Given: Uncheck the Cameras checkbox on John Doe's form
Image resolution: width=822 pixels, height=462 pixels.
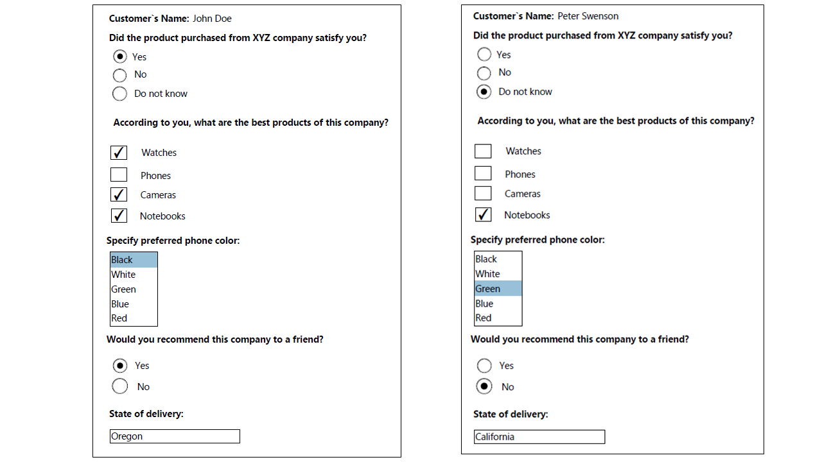Looking at the screenshot, I should [119, 194].
